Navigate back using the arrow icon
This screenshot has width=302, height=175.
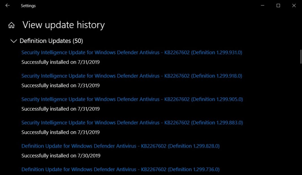click(7, 5)
